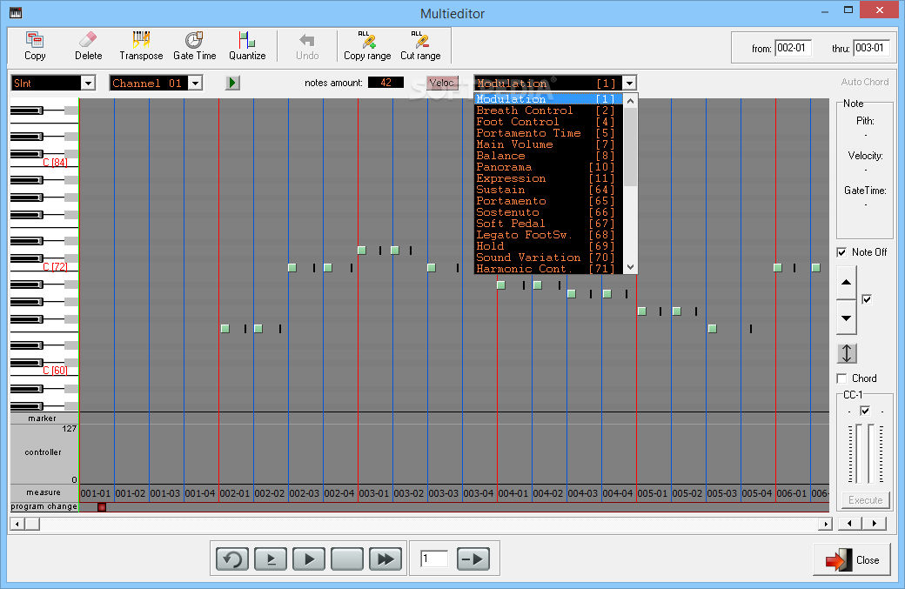Click the small right arrow beside Execute

(x=875, y=523)
